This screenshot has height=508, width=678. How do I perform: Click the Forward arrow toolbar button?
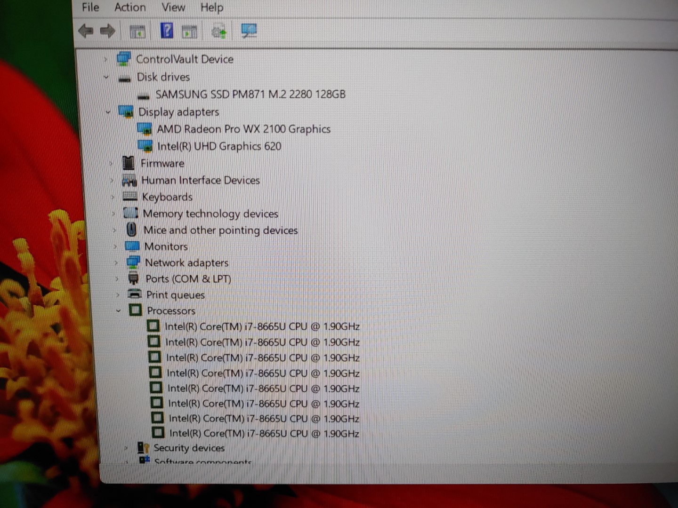[x=108, y=31]
